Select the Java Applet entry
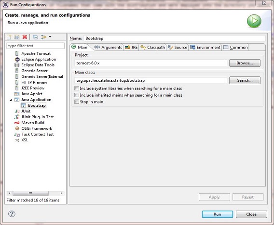Screen dimensions: 274x225 click(32, 94)
